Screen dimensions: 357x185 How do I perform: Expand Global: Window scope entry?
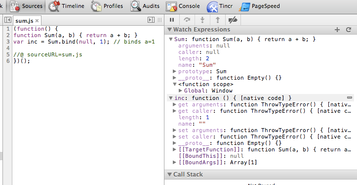[180, 91]
